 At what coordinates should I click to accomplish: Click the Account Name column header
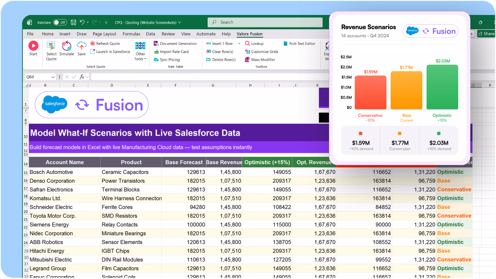pyautogui.click(x=65, y=162)
